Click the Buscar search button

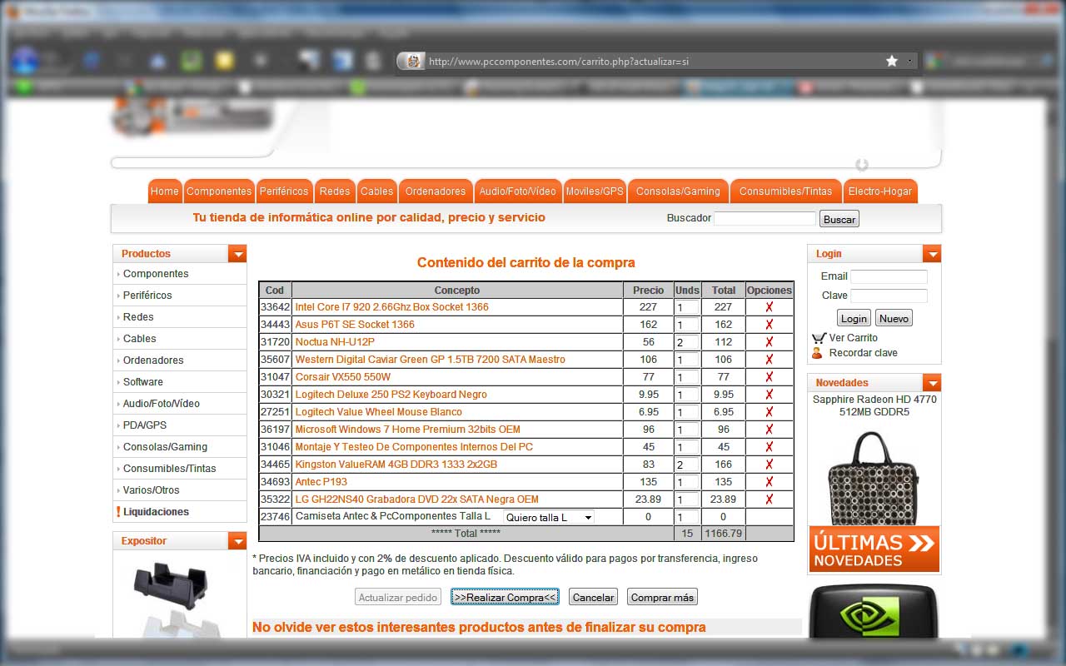(x=839, y=219)
